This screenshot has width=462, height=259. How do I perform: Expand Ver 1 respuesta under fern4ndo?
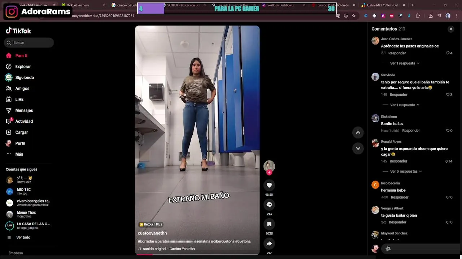point(405,105)
